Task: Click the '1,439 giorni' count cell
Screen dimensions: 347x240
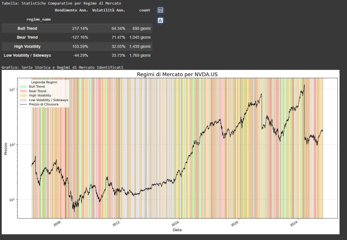Action: click(x=140, y=47)
